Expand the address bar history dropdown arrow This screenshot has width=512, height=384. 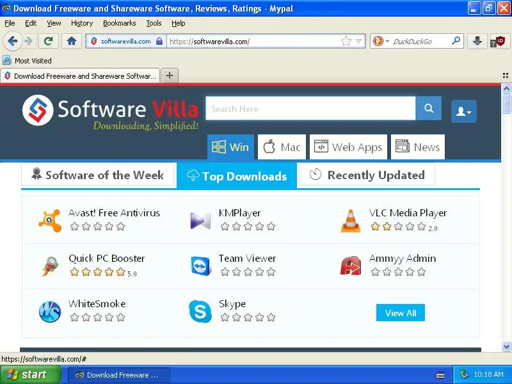(359, 41)
